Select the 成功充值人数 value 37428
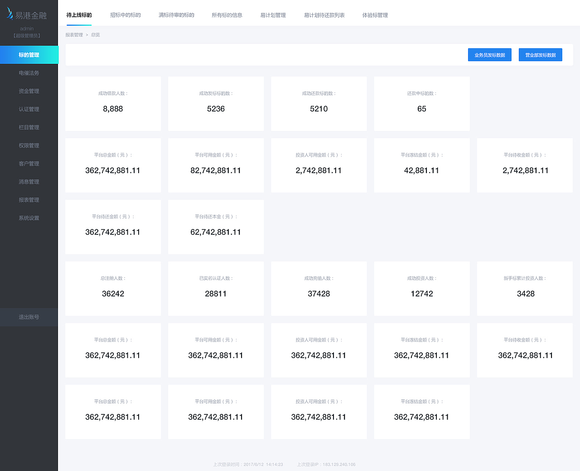Image resolution: width=580 pixels, height=471 pixels. pos(319,294)
